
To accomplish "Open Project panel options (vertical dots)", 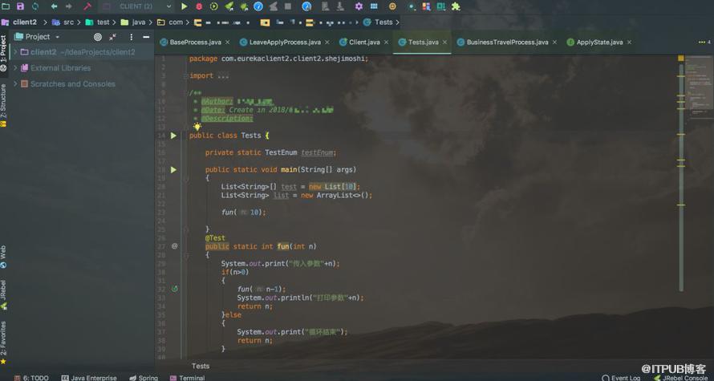I will (x=131, y=37).
